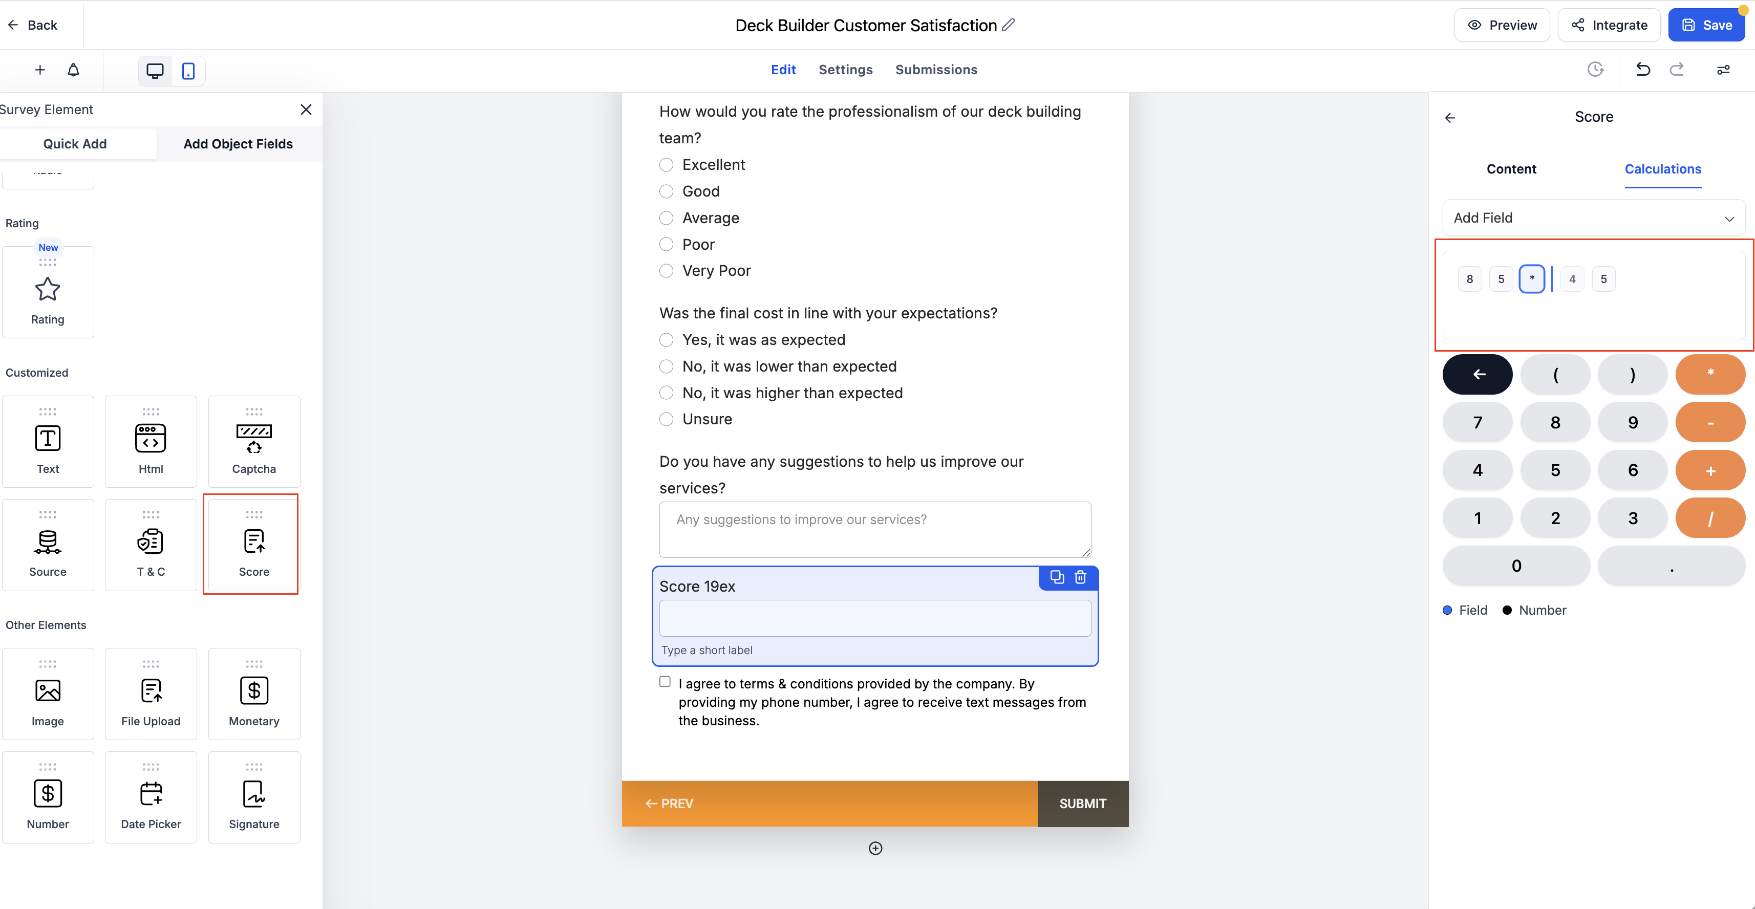Switch to the Content tab
The height and width of the screenshot is (909, 1755).
1511,169
